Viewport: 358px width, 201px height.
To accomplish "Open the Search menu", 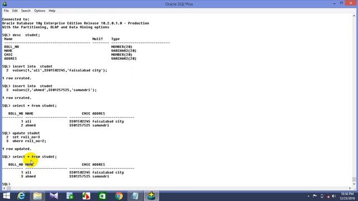I will 26,11.
